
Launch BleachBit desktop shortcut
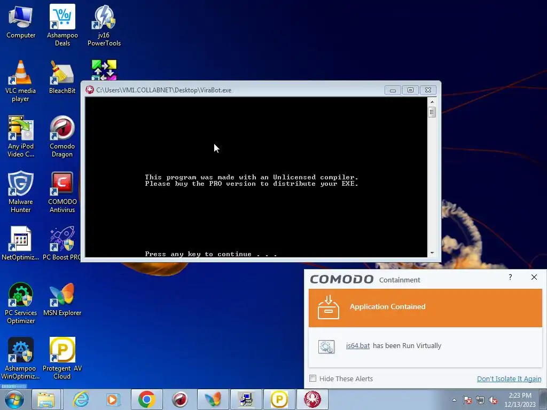[x=62, y=77]
